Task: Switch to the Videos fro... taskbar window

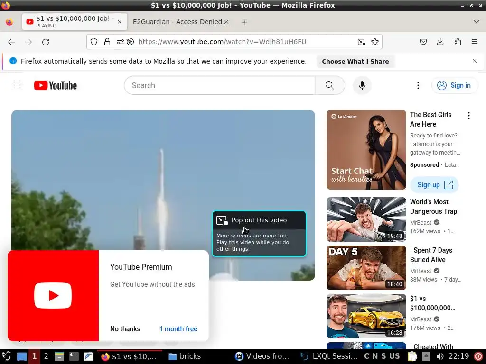Action: point(262,356)
